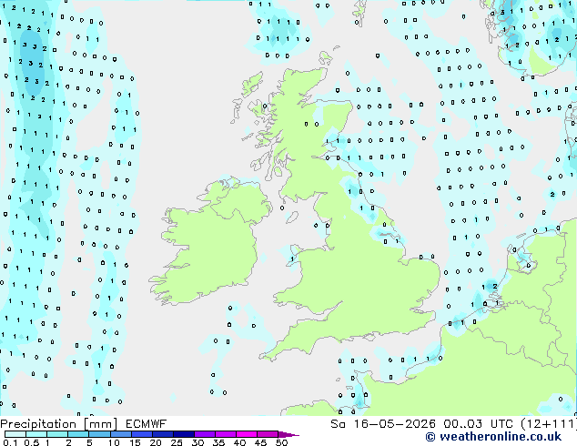The height and width of the screenshot is (446, 577).
Task: Click the above-50 mm arrow end of legend
Action: click(288, 434)
